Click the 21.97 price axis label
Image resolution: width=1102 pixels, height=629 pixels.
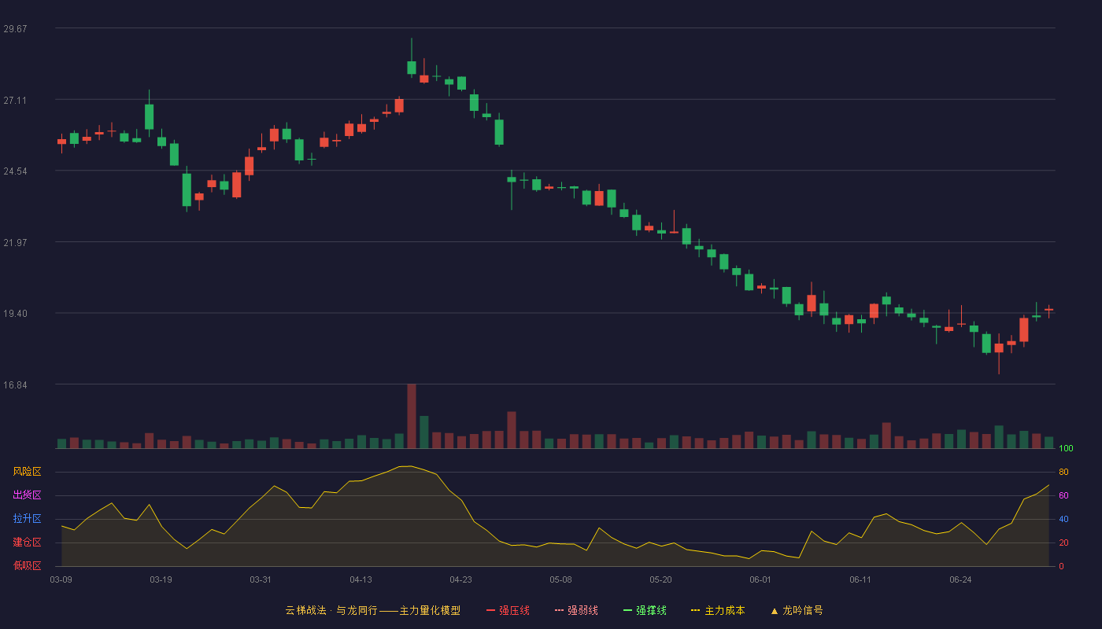pos(15,242)
